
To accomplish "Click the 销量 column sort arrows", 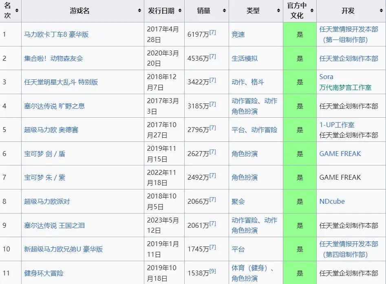I will (x=224, y=11).
